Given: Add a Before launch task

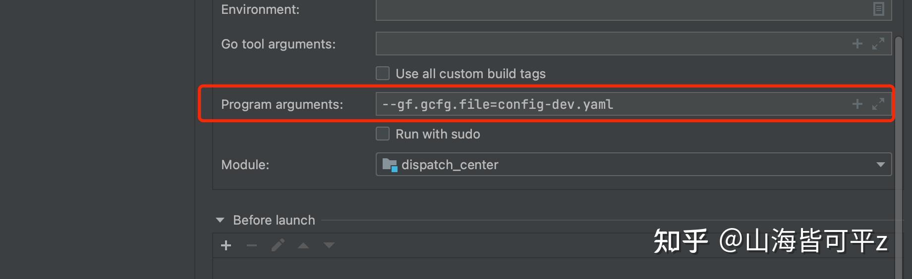Looking at the screenshot, I should pyautogui.click(x=226, y=245).
